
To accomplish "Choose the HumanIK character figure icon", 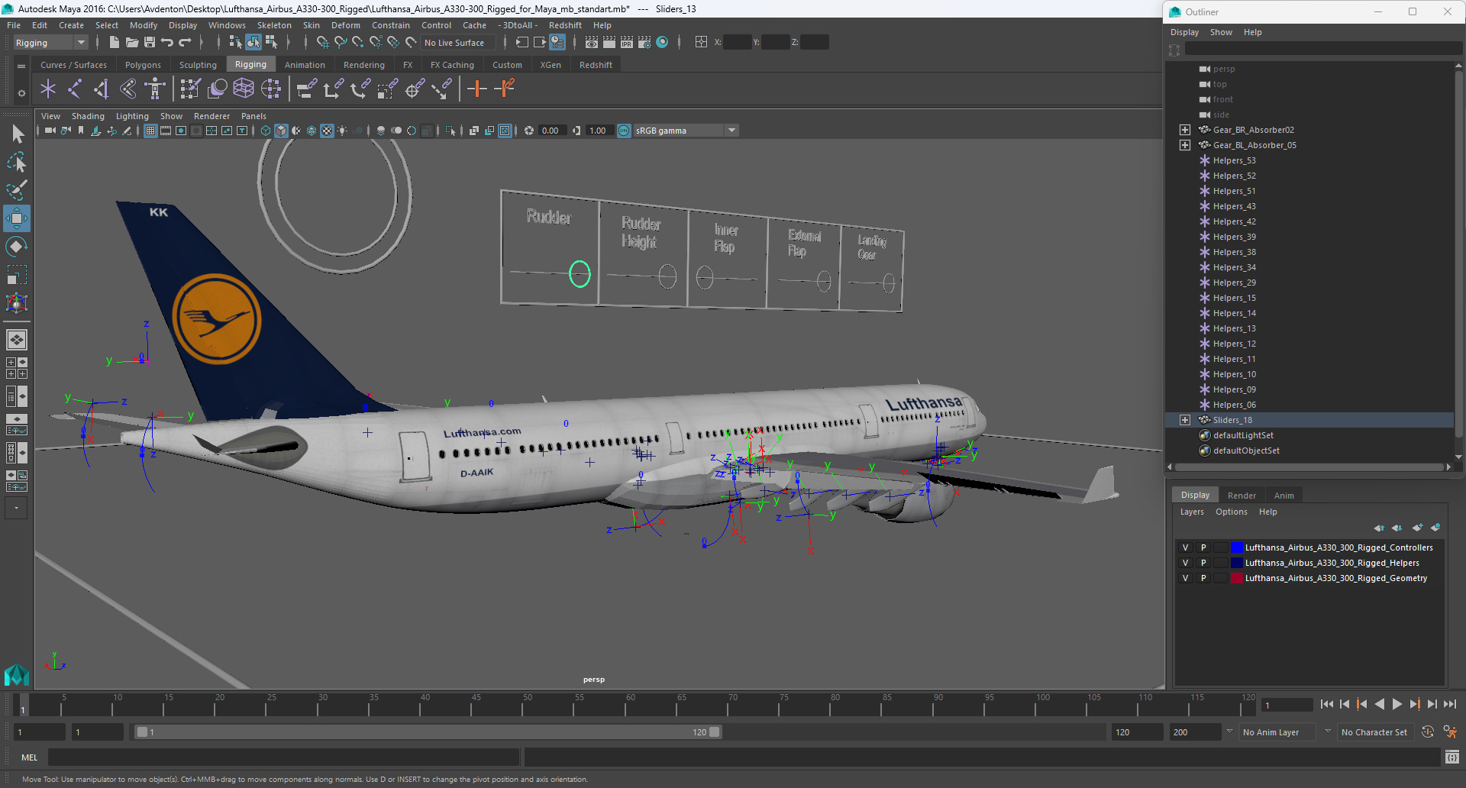I will click(x=155, y=89).
